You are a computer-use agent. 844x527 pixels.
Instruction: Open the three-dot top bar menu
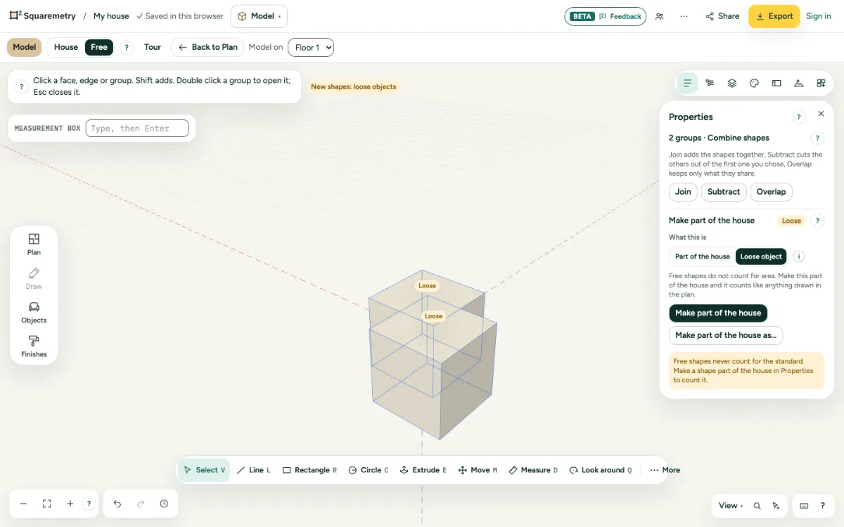click(x=684, y=16)
